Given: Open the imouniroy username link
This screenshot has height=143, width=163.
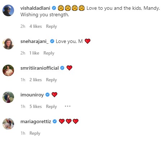Looking at the screenshot, I should coord(32,95).
